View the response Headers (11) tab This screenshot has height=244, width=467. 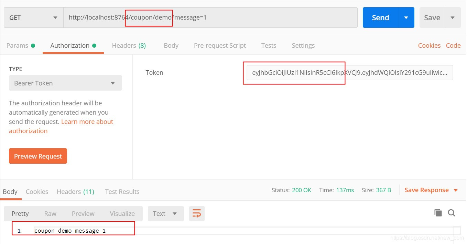75,191
